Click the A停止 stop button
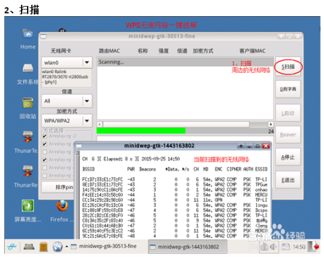 pos(288,157)
